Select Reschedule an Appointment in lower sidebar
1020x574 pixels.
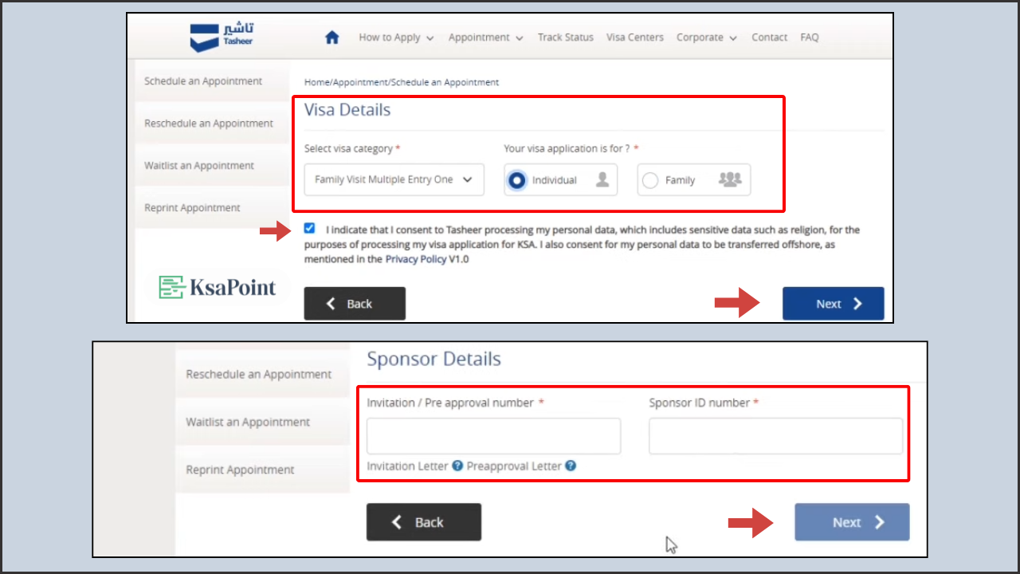pyautogui.click(x=262, y=374)
